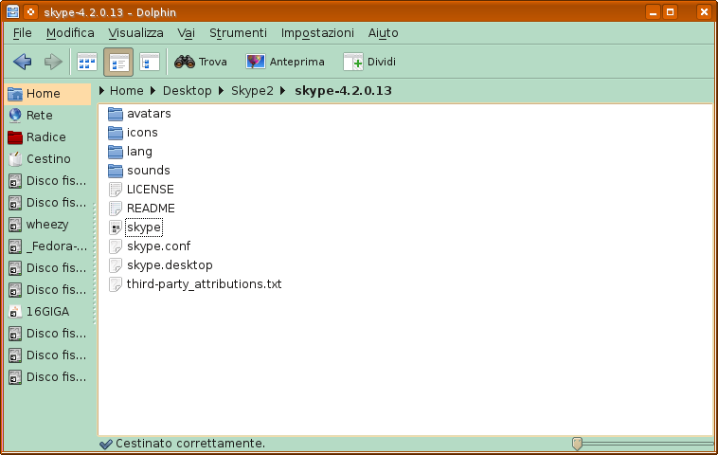Select 16GIGA device in places panel
The width and height of the screenshot is (718, 455).
[47, 312]
